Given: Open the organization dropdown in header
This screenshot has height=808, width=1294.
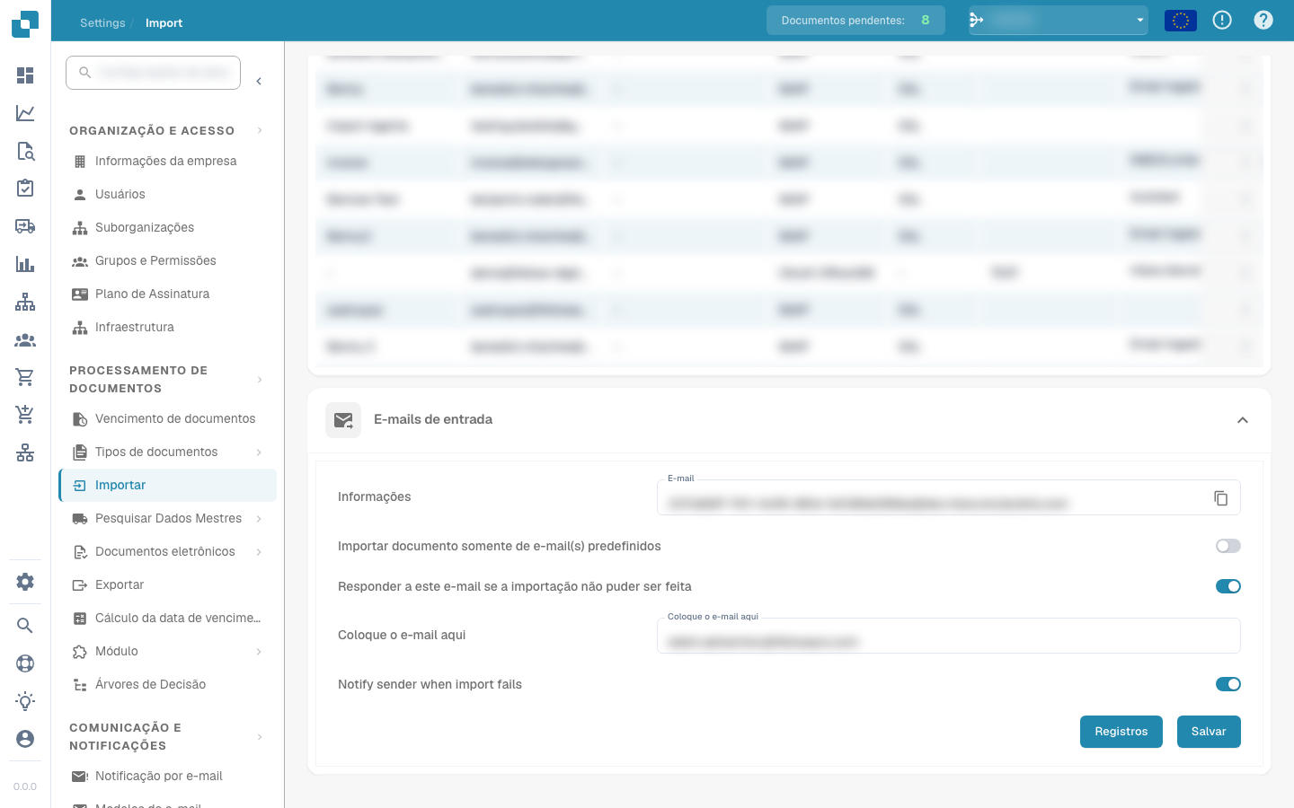Looking at the screenshot, I should (1059, 20).
